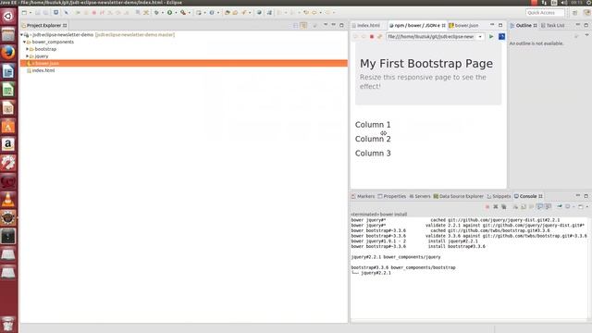Click the Open Perspective button
The height and width of the screenshot is (333, 592).
[575, 13]
